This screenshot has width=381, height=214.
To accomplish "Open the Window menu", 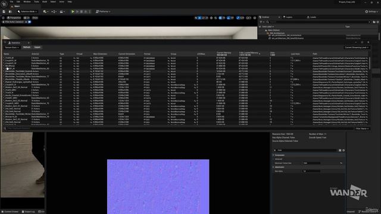I will pyautogui.click(x=27, y=2).
